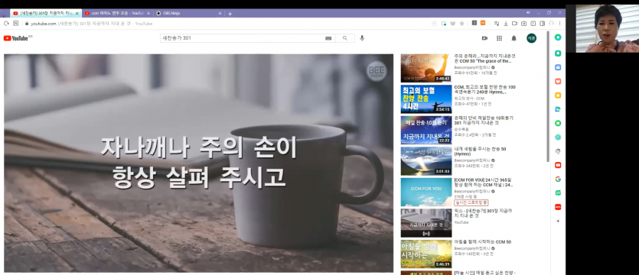Image resolution: width=639 pixels, height=275 pixels.
Task: Open the orange extension icon in toolbar
Action: click(483, 23)
